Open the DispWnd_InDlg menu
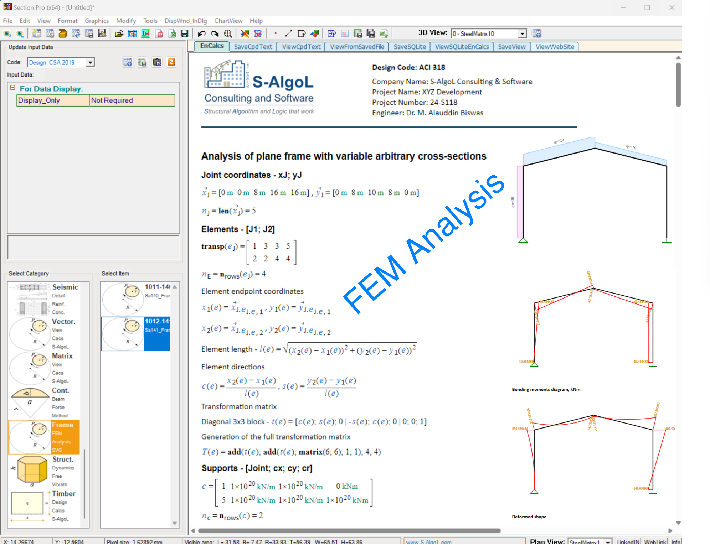Screen dimensions: 710x545 pos(185,21)
